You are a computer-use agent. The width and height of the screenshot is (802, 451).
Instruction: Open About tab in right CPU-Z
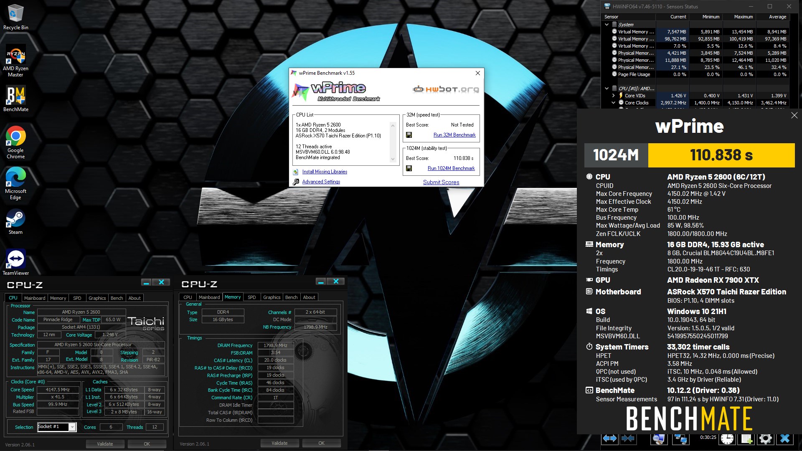pos(309,297)
